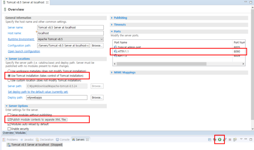This screenshot has height=150, width=254.
Task: Click the HTTP/1.1 port row icon
Action: coord(115,51)
